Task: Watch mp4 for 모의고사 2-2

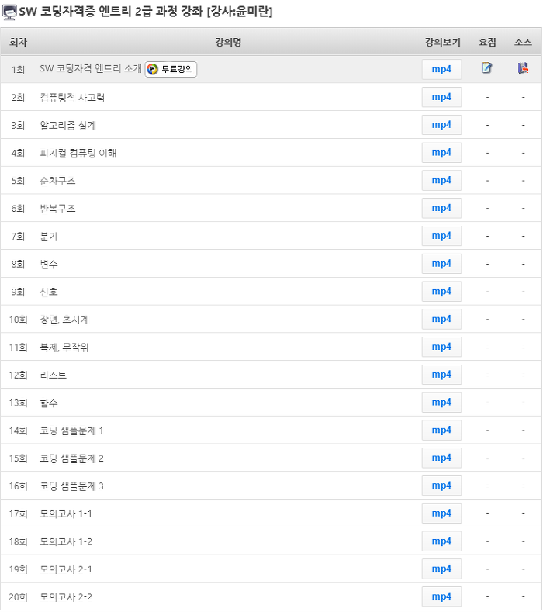Action: tap(441, 596)
